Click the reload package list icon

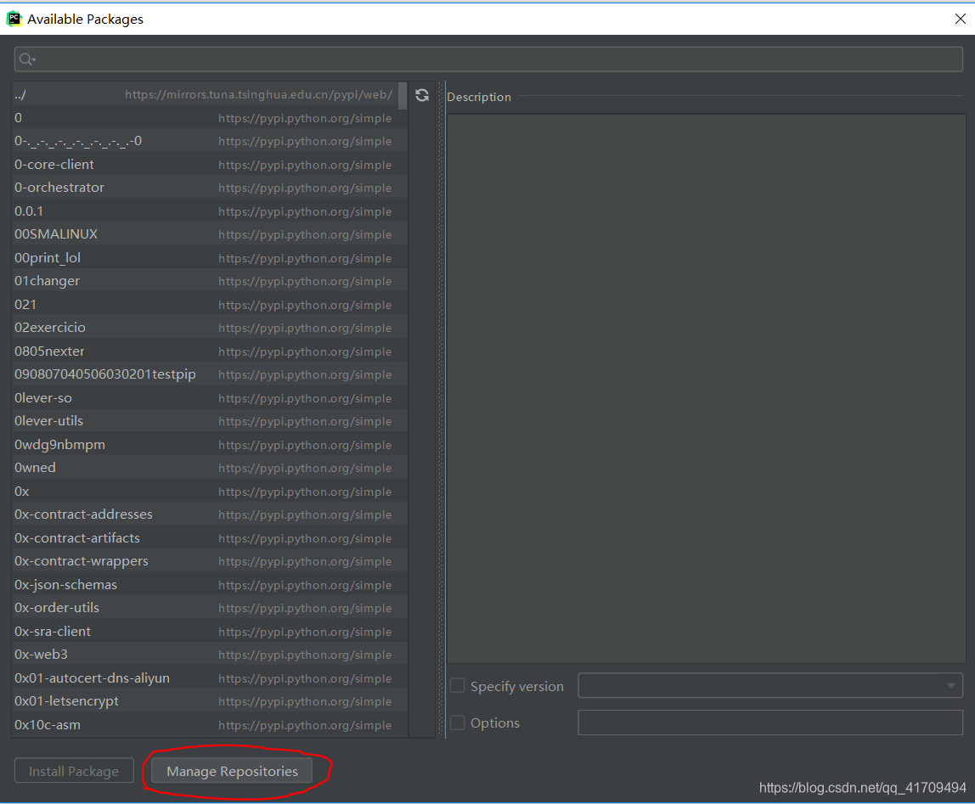421,95
